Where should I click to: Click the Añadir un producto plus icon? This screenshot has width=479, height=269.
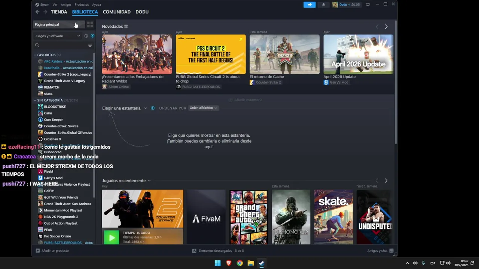37,251
